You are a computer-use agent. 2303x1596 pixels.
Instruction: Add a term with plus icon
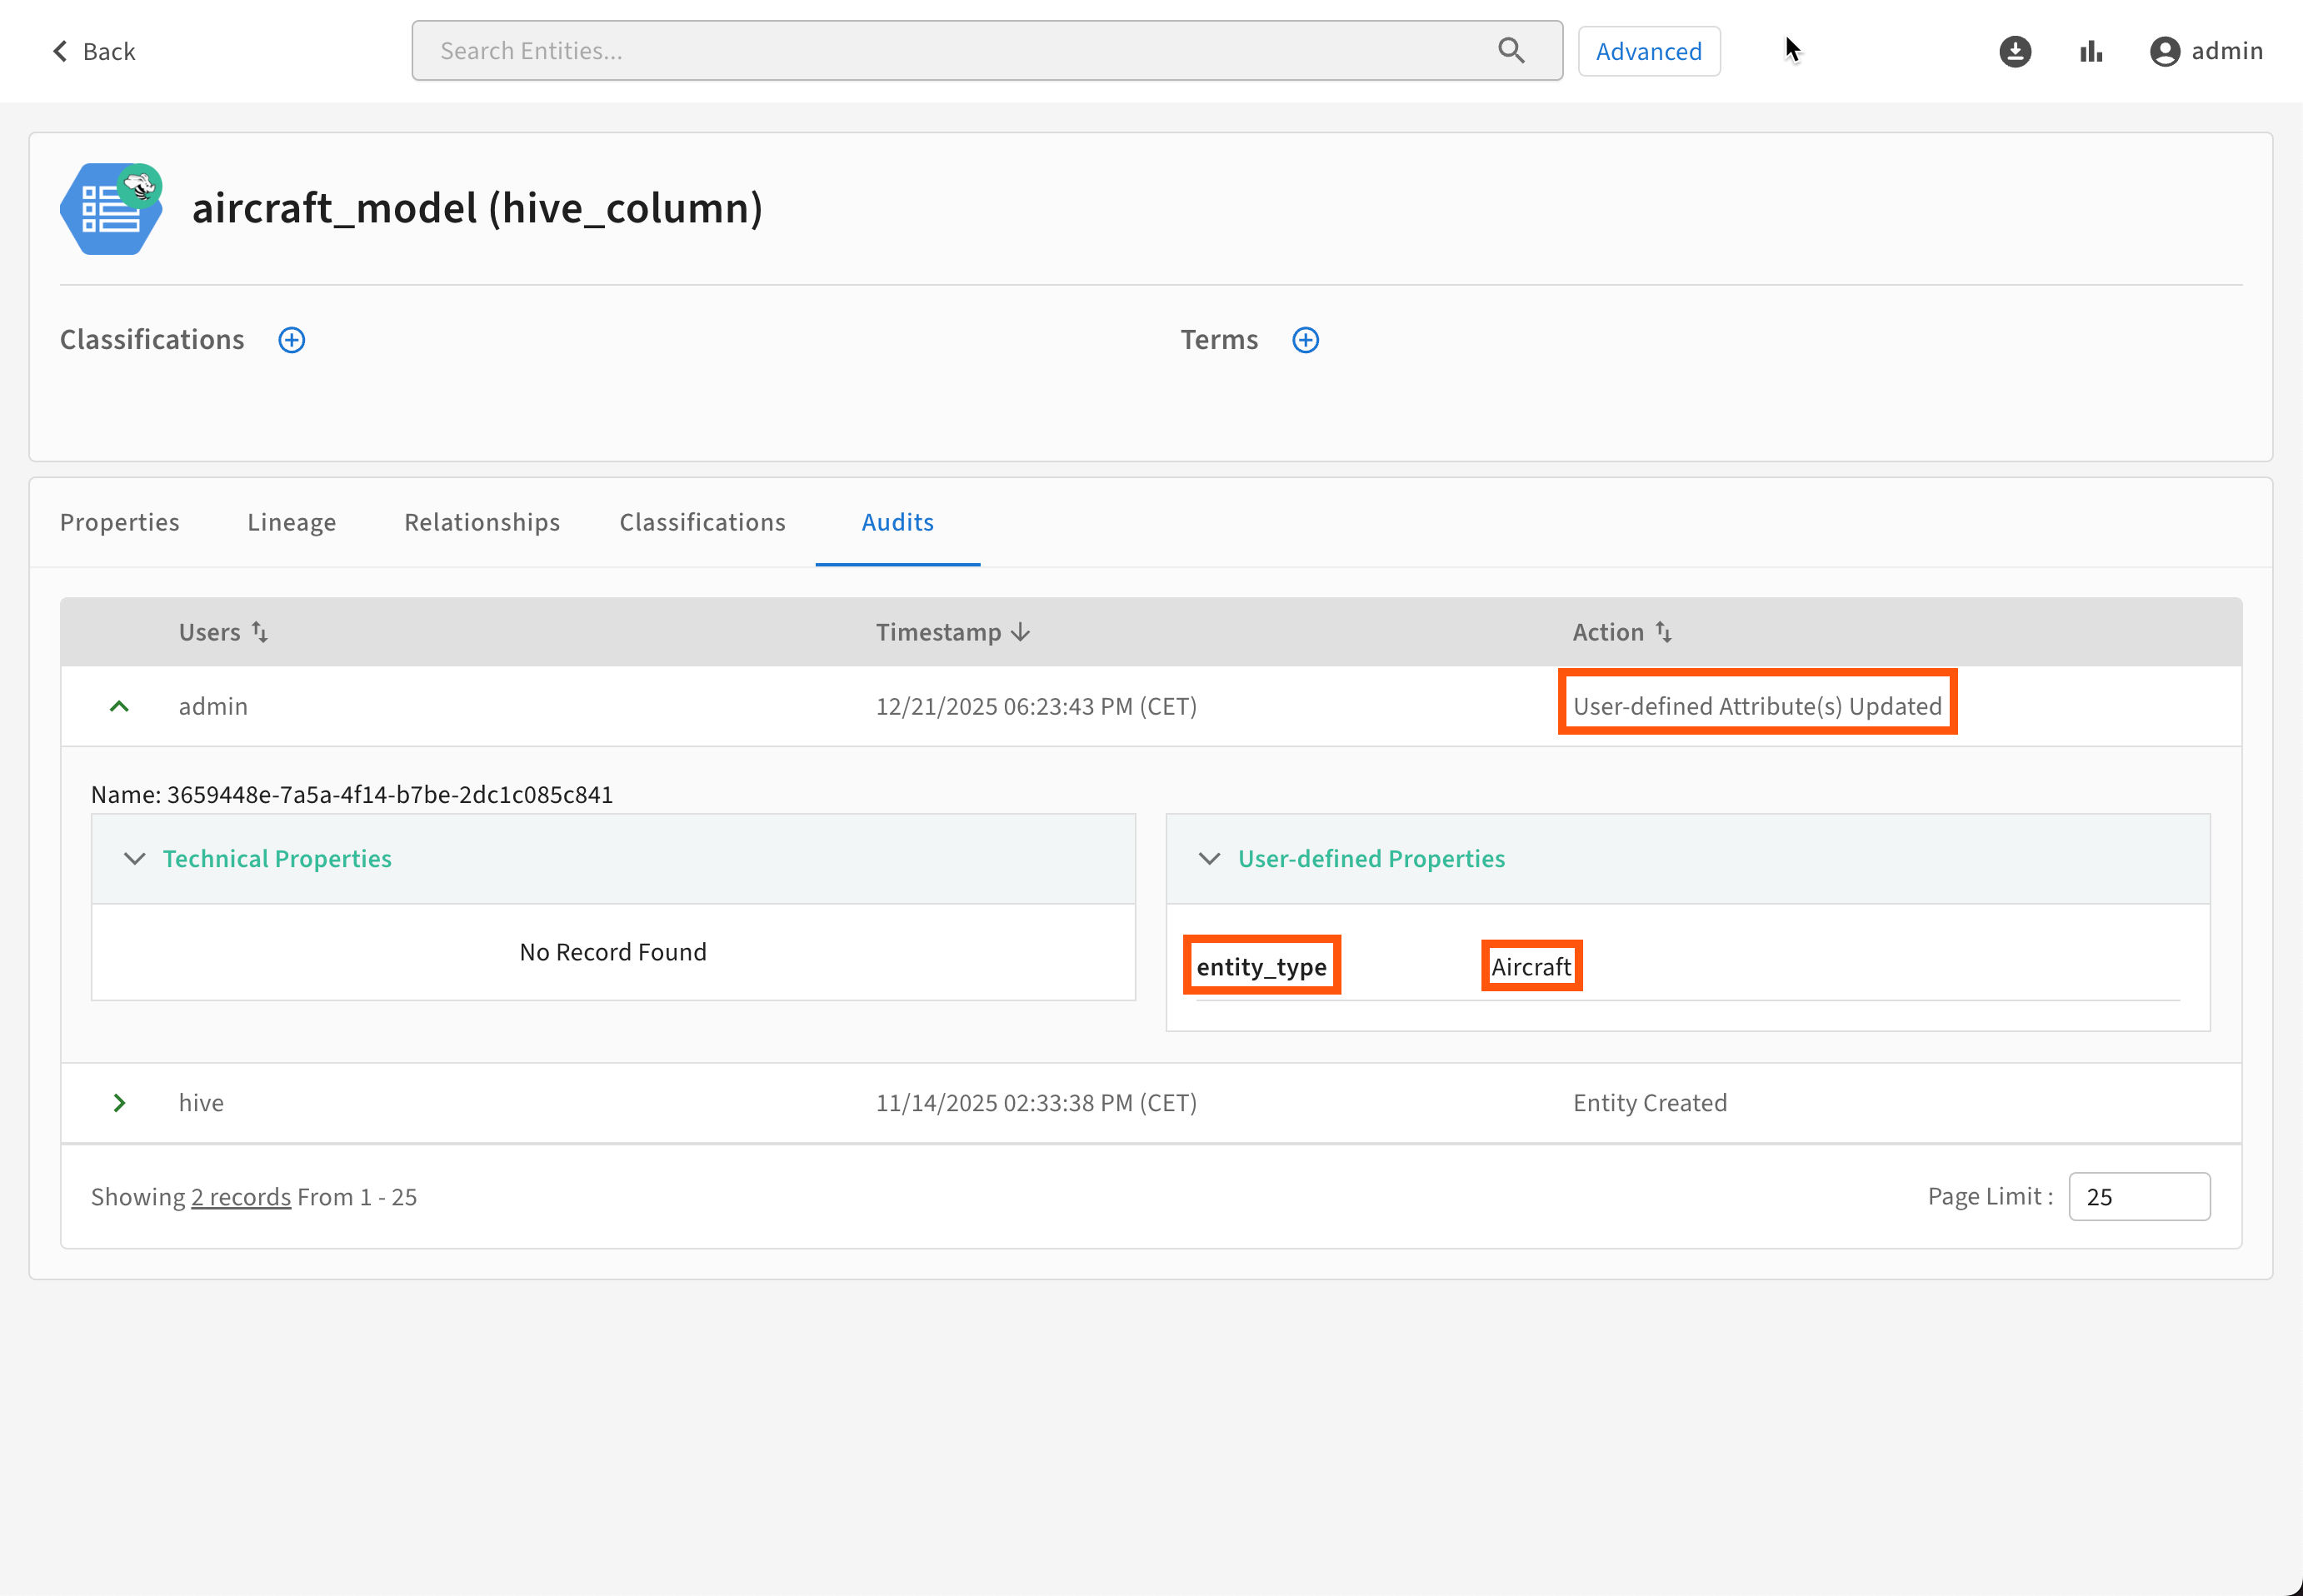tap(1305, 340)
